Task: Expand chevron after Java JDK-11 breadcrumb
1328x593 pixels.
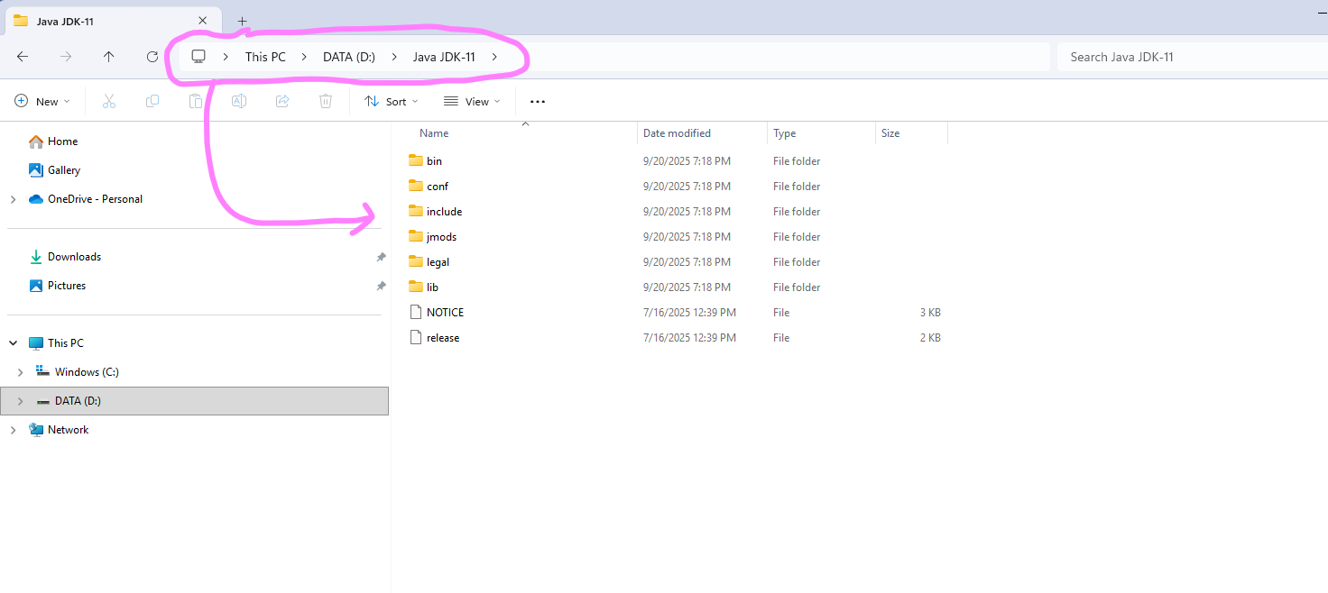Action: tap(494, 57)
